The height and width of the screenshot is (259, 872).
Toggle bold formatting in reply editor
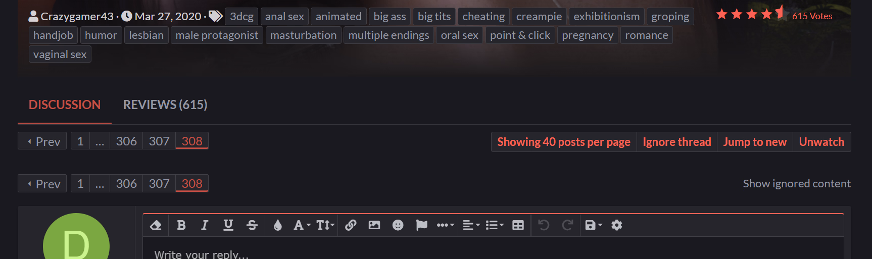click(x=181, y=225)
